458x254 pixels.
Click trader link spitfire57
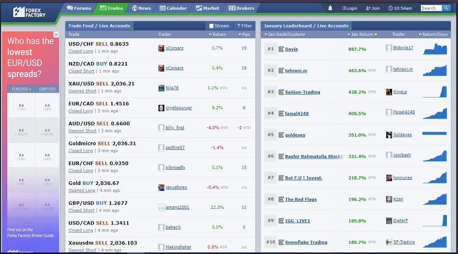click(x=175, y=147)
